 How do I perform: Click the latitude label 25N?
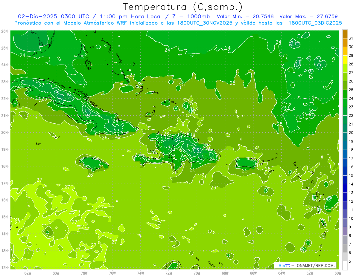4,48
